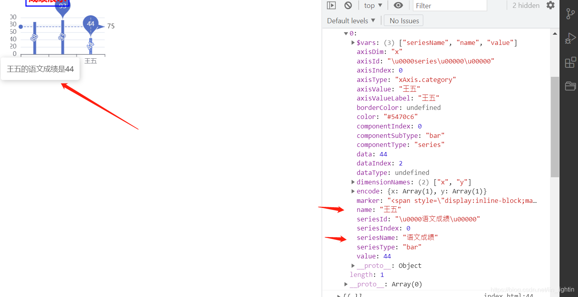Open the source control branch icon

point(570,14)
